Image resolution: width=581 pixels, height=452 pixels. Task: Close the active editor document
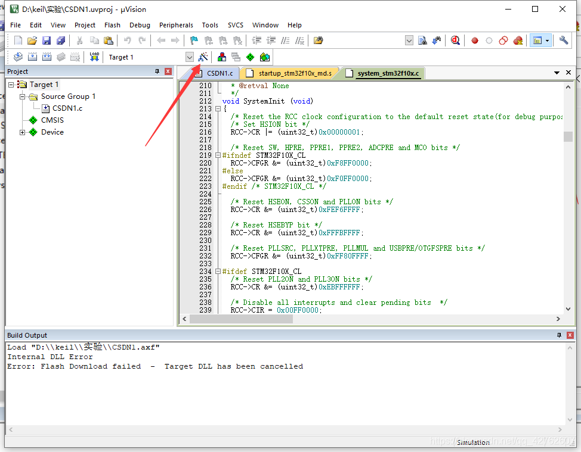pos(568,73)
